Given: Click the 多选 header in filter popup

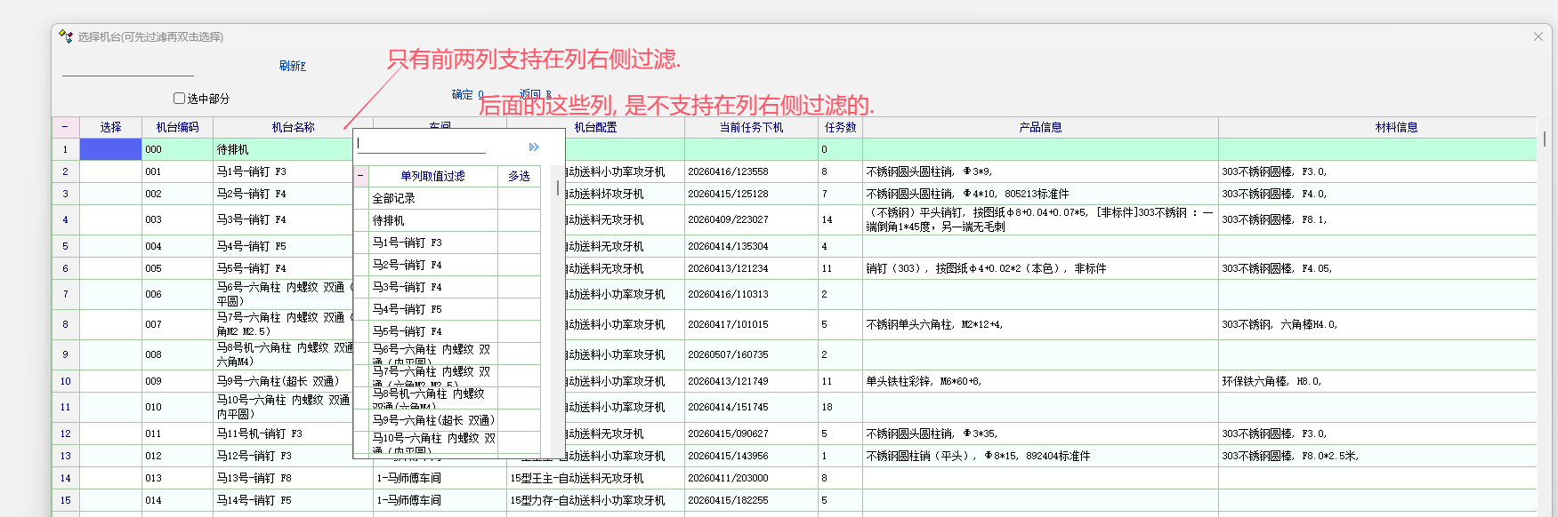Looking at the screenshot, I should click(519, 176).
